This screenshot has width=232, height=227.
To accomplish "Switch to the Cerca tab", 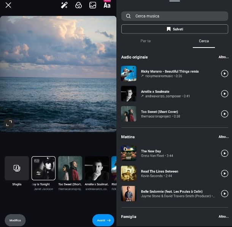I will tap(204, 41).
